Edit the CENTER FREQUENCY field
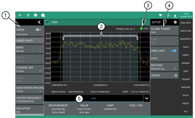Viewport: 195px width, 118px height. 29,100
